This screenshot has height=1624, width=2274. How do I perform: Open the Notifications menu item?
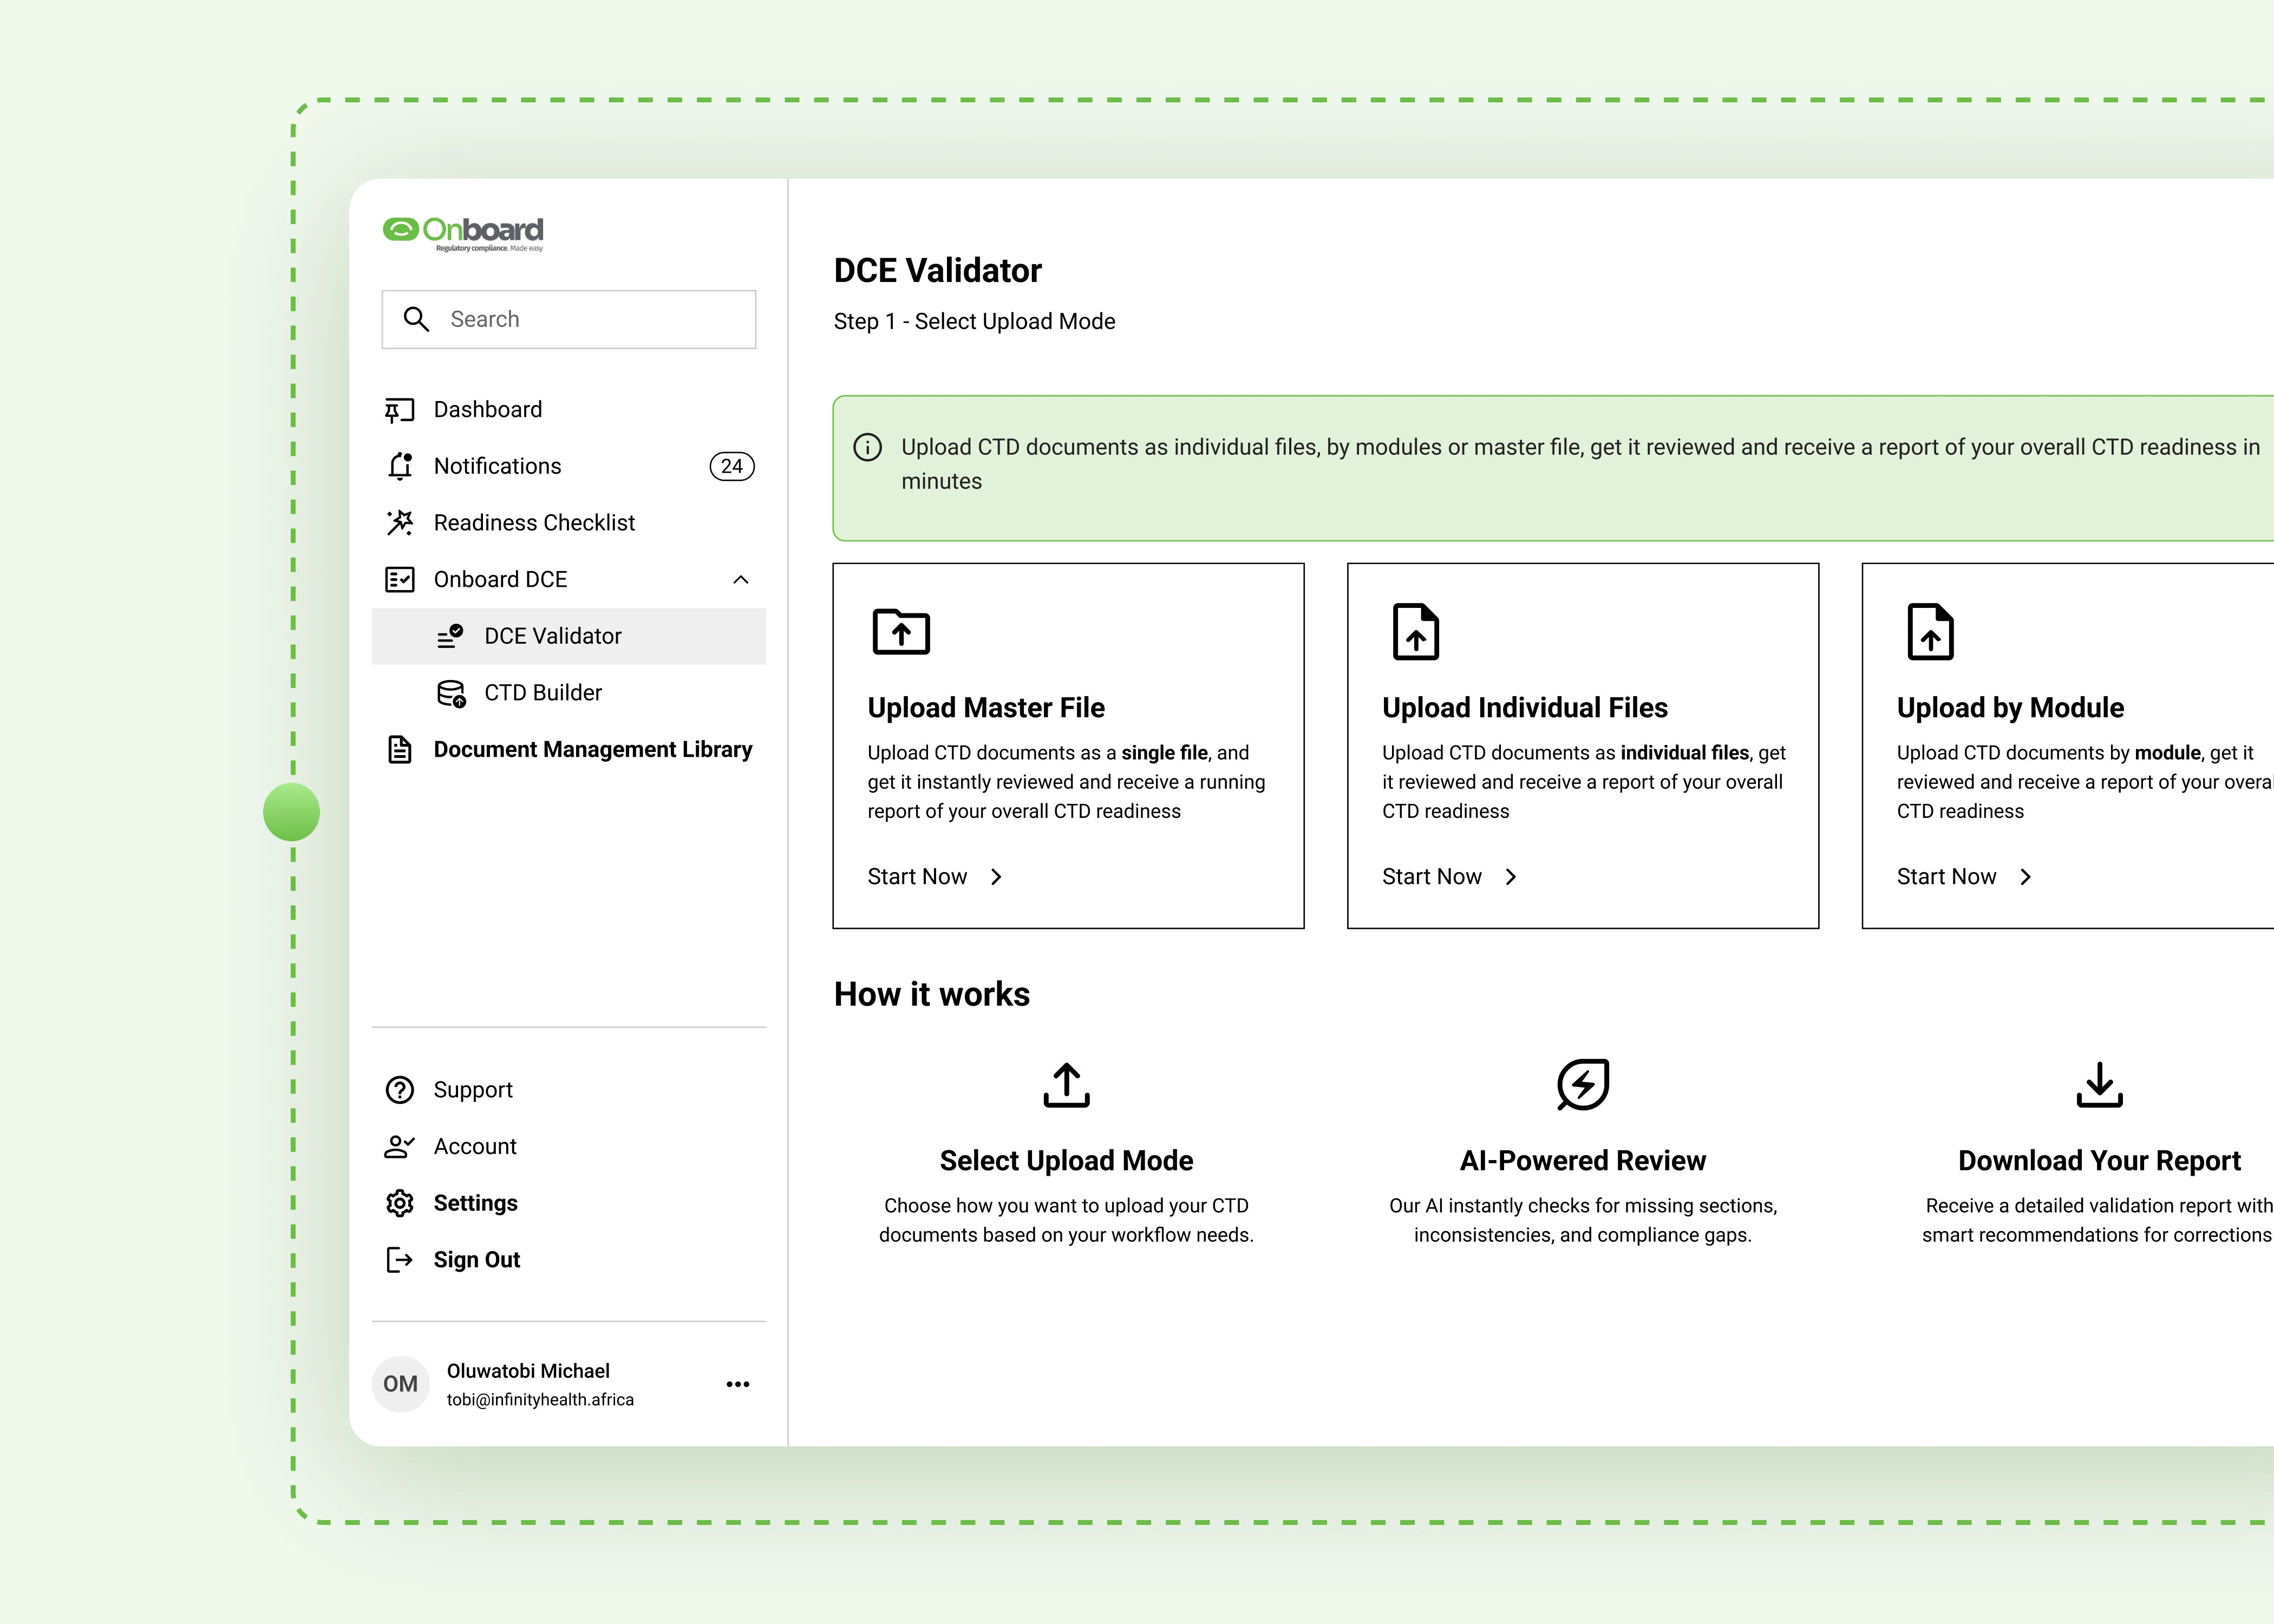(x=498, y=466)
